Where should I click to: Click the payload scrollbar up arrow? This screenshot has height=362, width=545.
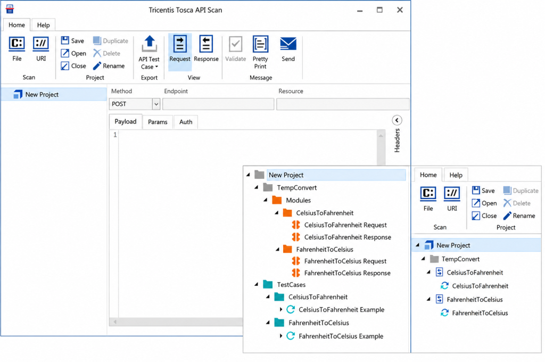381,136
